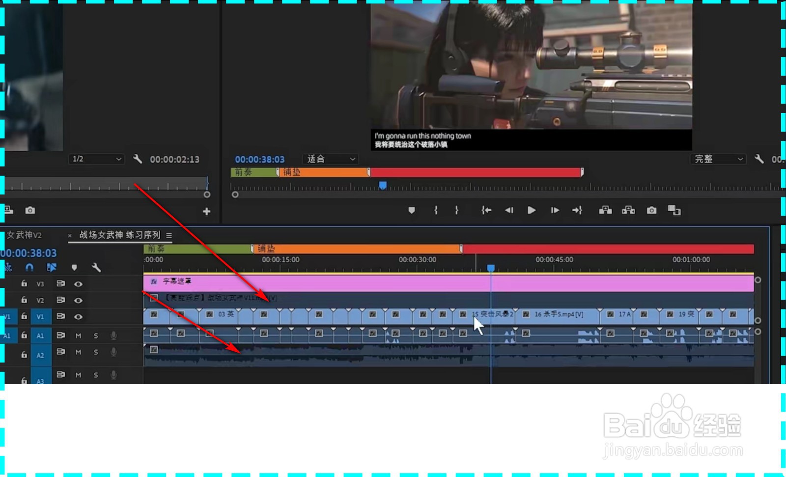Solo audio track A1

point(96,336)
